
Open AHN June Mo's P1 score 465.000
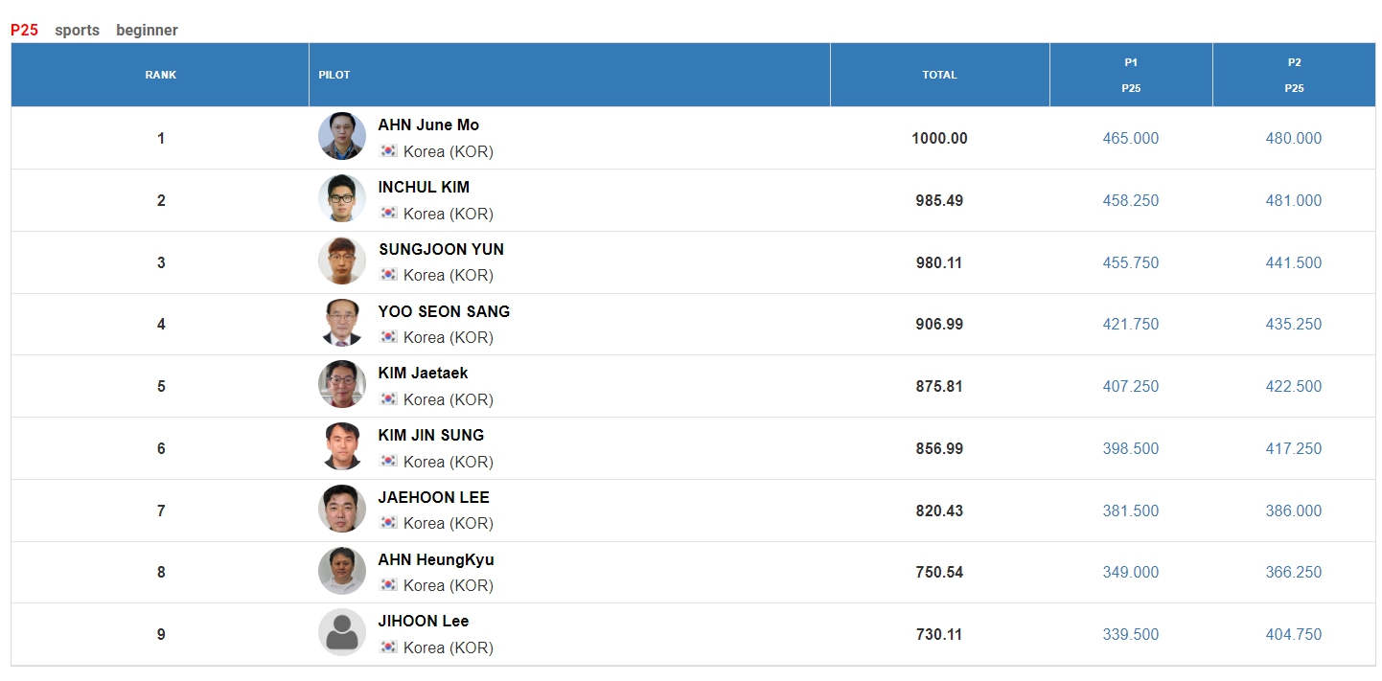tap(1131, 138)
